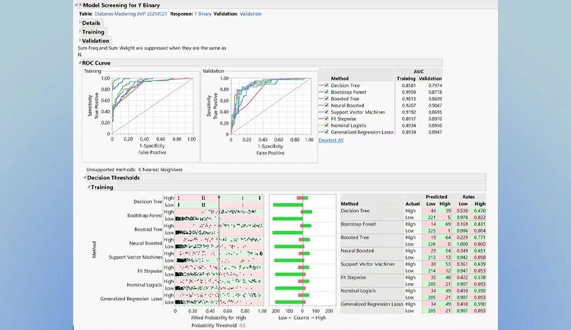This screenshot has height=330, width=571.
Task: Click Neural Boosted validation AUC 0.9047
Action: pyautogui.click(x=435, y=106)
